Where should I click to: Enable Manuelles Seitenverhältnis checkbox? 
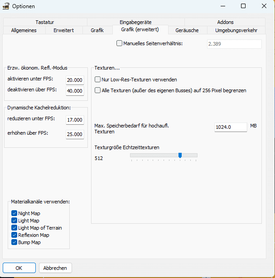[x=120, y=44]
